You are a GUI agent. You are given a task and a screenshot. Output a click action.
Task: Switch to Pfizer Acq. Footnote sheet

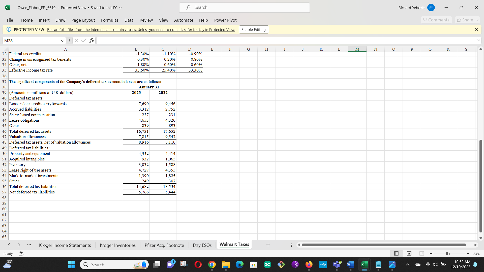pyautogui.click(x=164, y=245)
